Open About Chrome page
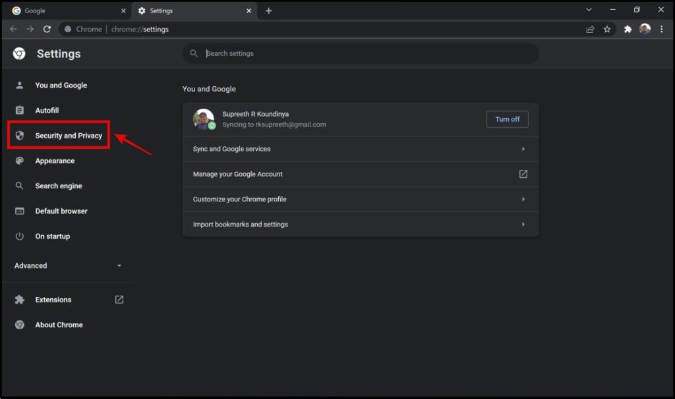 (x=59, y=325)
